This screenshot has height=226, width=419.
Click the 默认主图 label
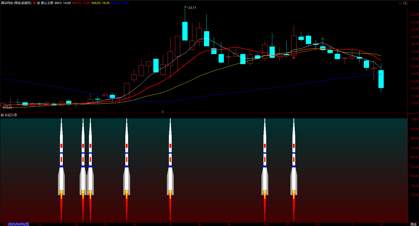(x=47, y=3)
